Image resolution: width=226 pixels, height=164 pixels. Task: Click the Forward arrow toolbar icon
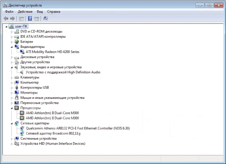click(x=13, y=19)
